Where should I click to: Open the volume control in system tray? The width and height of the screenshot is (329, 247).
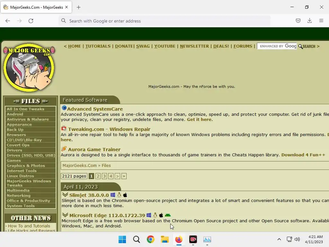point(297,239)
